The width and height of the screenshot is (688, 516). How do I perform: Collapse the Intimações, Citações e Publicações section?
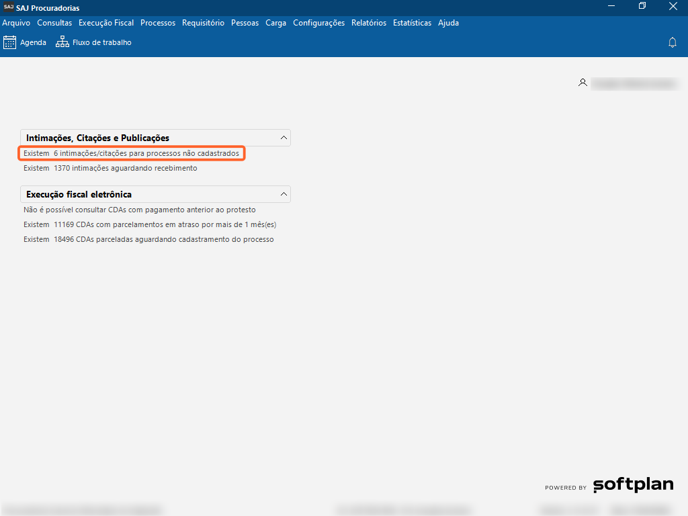284,138
